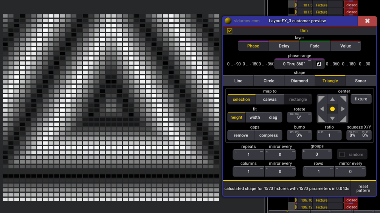
Task: Select the Line shape
Action: 238,81
